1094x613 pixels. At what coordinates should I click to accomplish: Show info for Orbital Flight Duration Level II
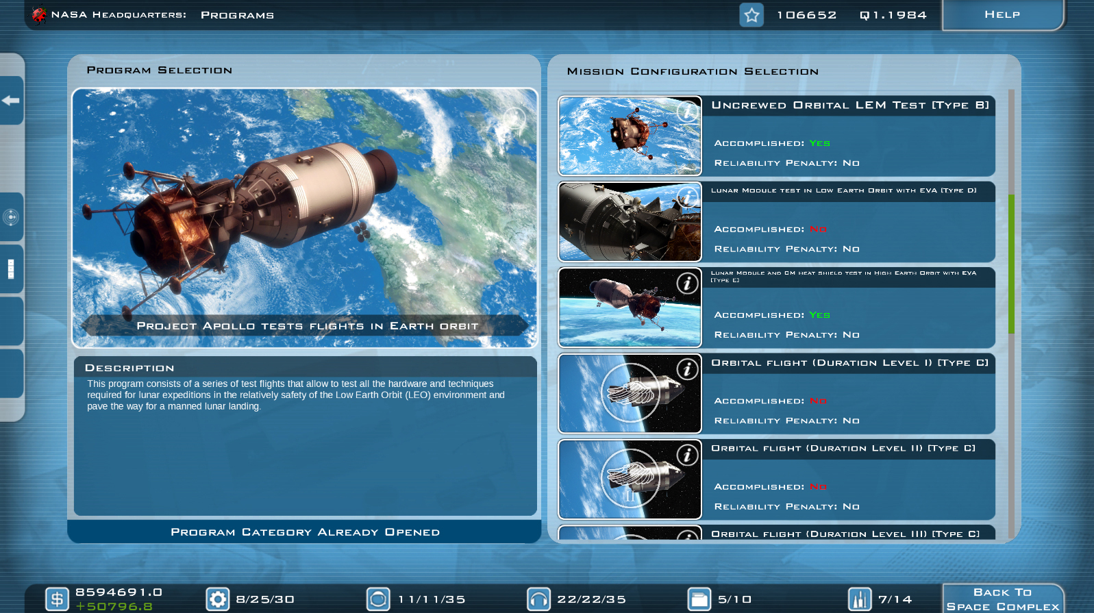pyautogui.click(x=686, y=455)
